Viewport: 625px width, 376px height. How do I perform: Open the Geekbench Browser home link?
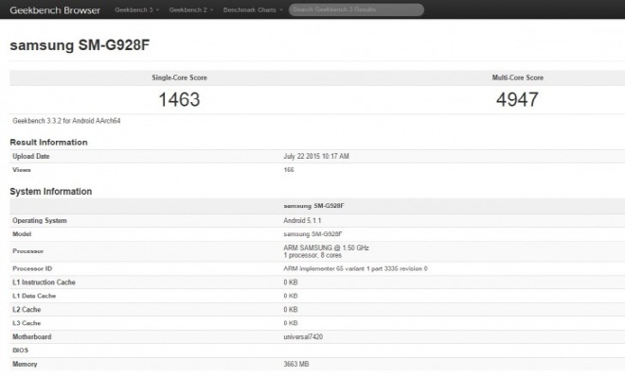point(55,10)
